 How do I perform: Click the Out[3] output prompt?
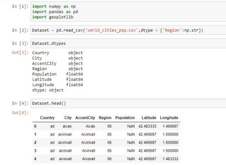click(x=19, y=53)
